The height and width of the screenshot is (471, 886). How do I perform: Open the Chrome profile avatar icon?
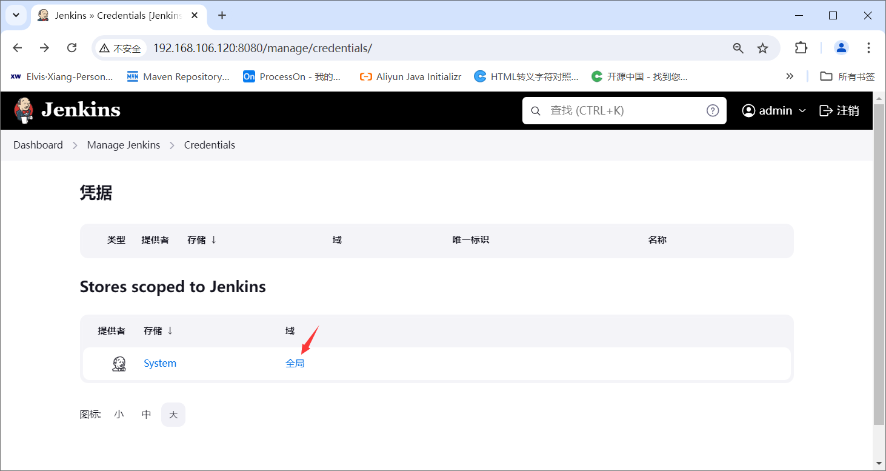pos(841,48)
